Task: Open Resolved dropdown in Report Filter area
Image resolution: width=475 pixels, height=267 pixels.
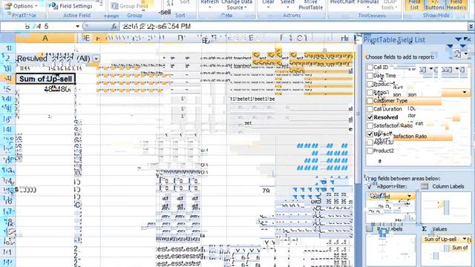Action: (409, 196)
